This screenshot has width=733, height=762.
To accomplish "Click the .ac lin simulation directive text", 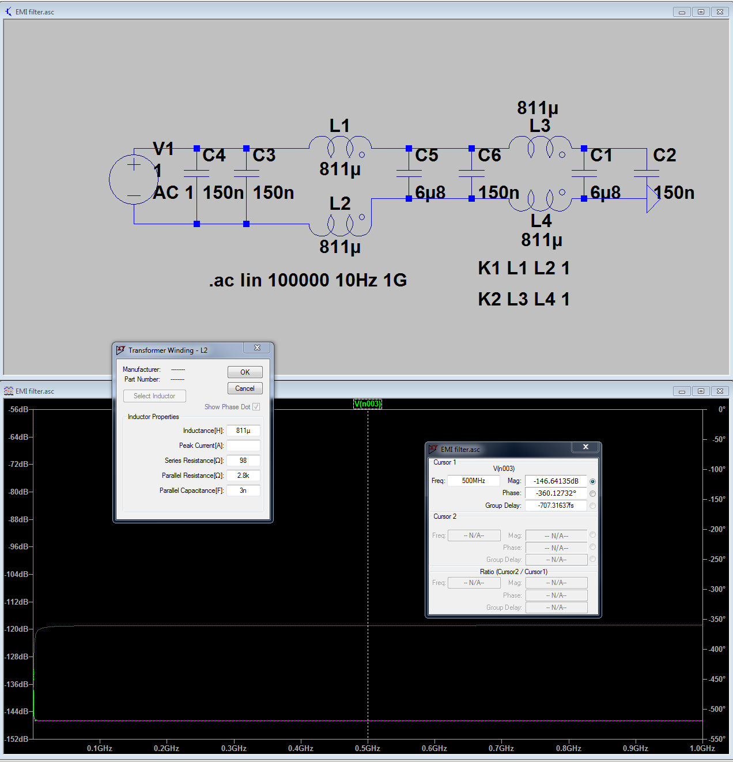I will coord(308,280).
